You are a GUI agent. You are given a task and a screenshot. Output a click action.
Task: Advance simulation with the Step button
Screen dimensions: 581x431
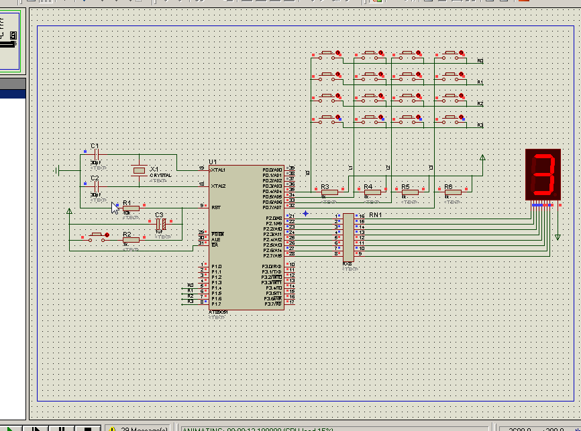[36, 429]
